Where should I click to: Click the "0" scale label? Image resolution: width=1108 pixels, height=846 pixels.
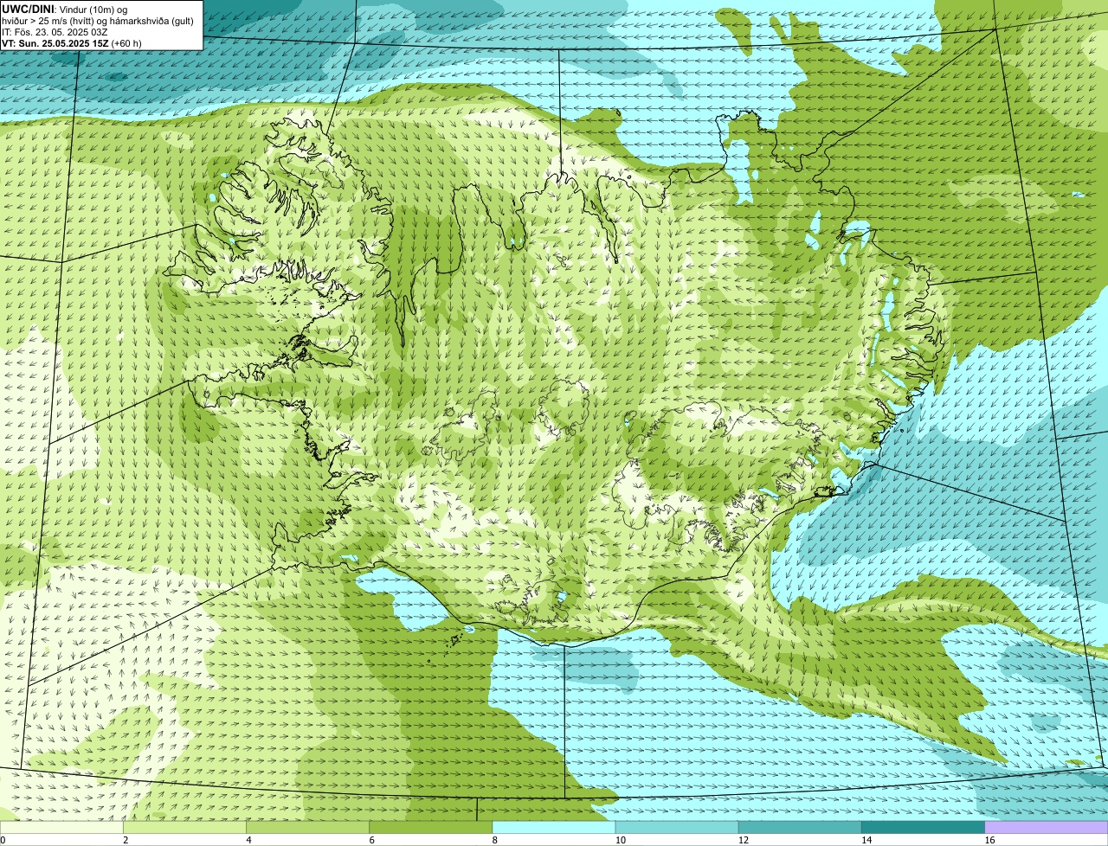(3, 840)
